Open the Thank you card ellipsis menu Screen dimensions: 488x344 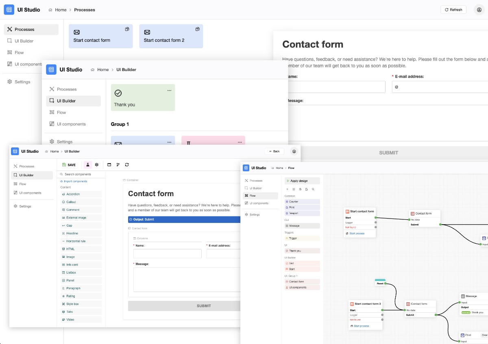click(170, 90)
